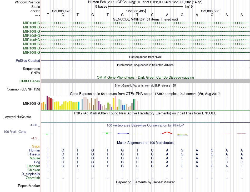250x192 pixels.
Task: Click the 122,000,495 ruler position marker
Action: (x=136, y=11)
